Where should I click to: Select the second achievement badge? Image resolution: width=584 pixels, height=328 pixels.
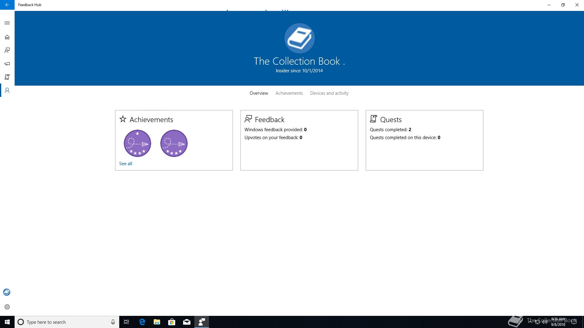pyautogui.click(x=174, y=143)
